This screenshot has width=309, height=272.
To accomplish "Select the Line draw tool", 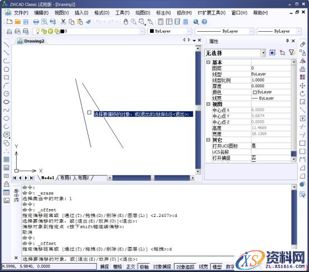I will pyautogui.click(x=6, y=44).
